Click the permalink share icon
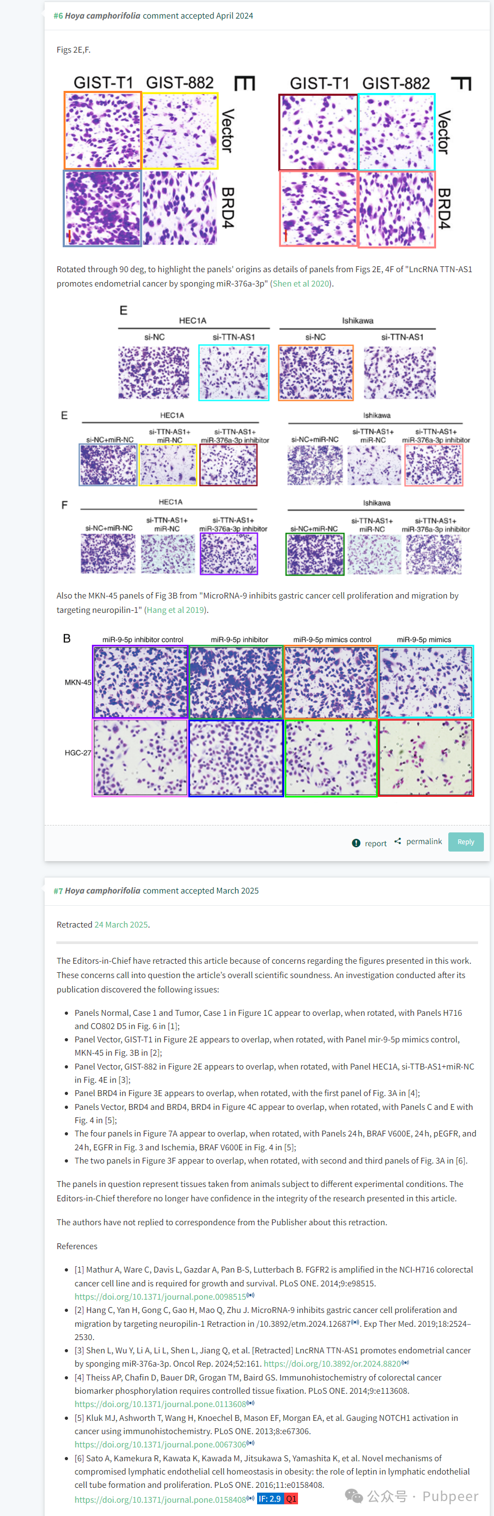 398,841
